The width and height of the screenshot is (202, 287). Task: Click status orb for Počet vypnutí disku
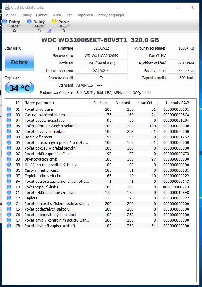point(9,187)
